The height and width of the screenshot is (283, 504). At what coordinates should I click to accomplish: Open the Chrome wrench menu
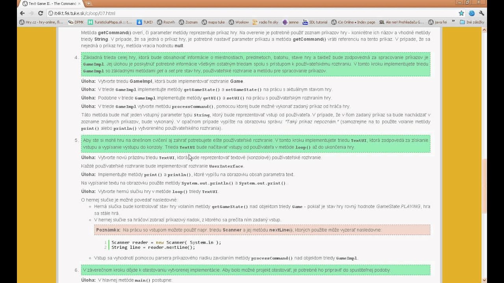(481, 13)
